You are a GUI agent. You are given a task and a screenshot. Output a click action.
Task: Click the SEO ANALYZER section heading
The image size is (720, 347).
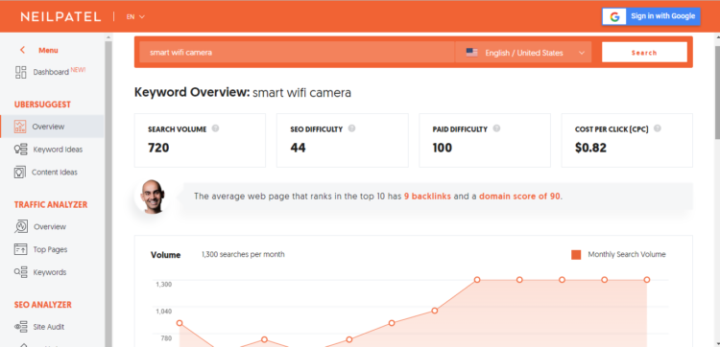coord(42,305)
